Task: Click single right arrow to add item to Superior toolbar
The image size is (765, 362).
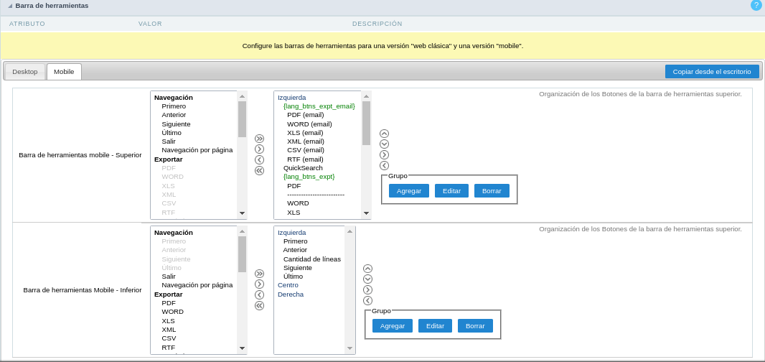Action: pos(259,149)
